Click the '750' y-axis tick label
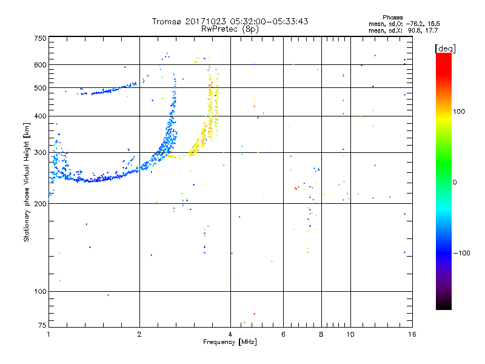The height and width of the screenshot is (364, 485). click(x=39, y=38)
